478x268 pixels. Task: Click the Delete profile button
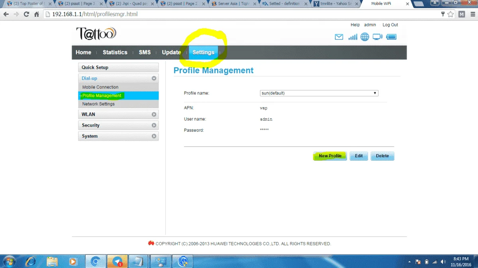382,156
